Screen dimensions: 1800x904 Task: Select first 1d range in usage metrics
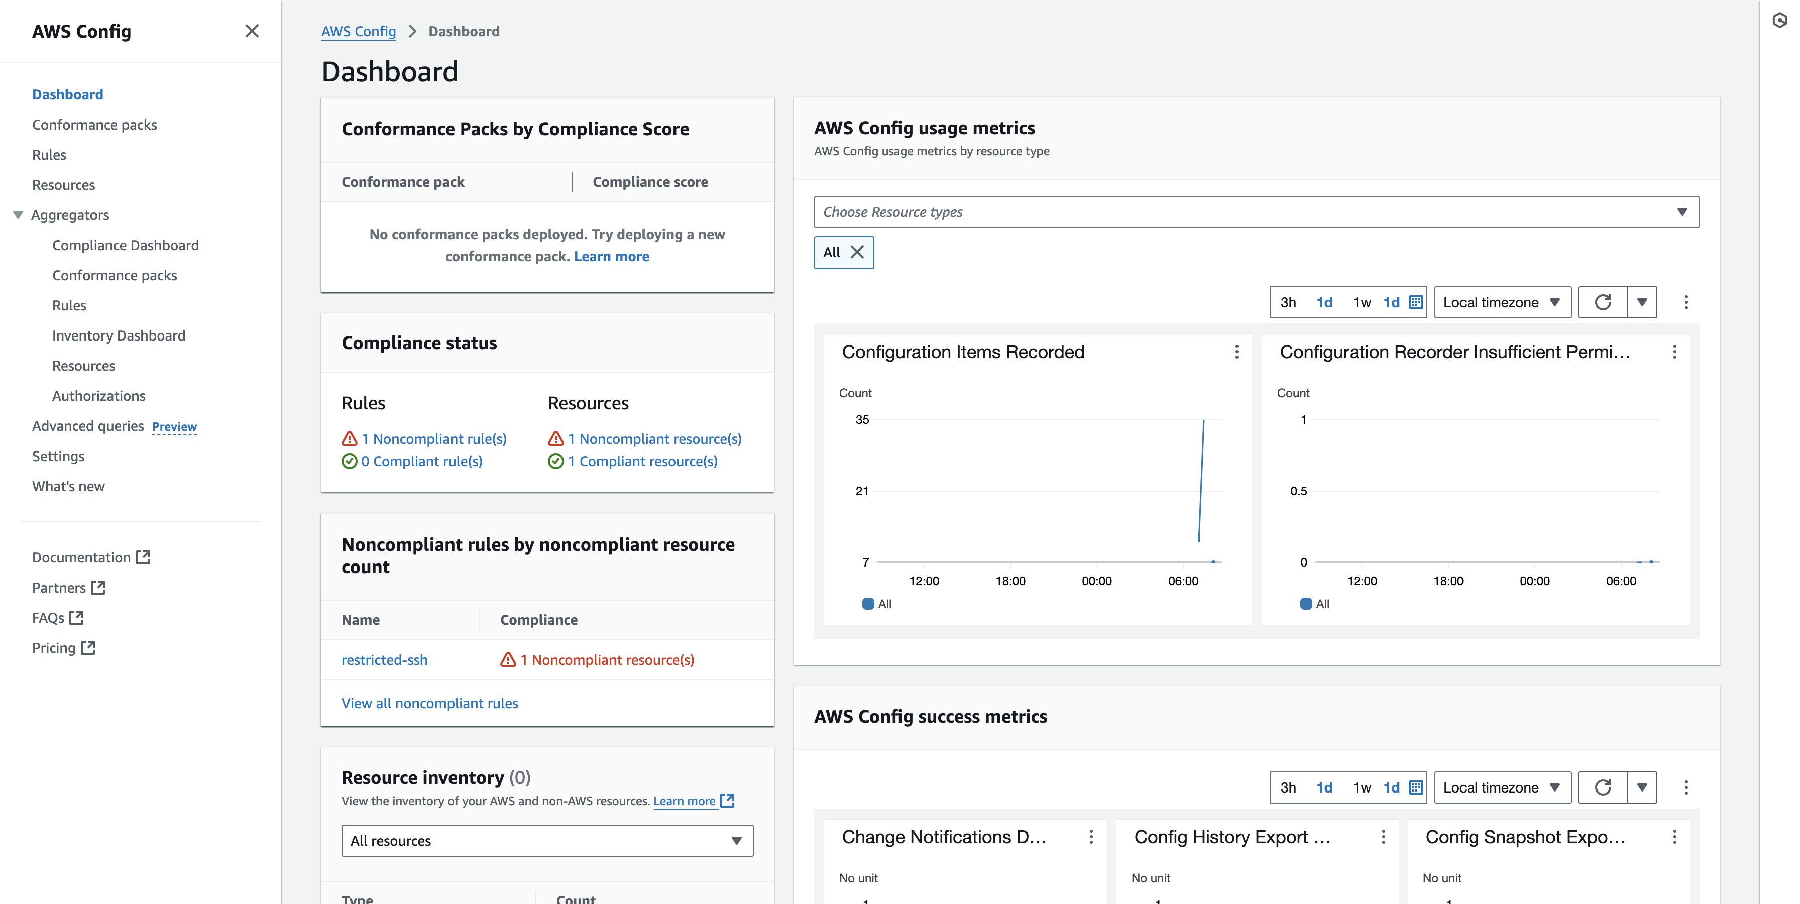pyautogui.click(x=1324, y=302)
